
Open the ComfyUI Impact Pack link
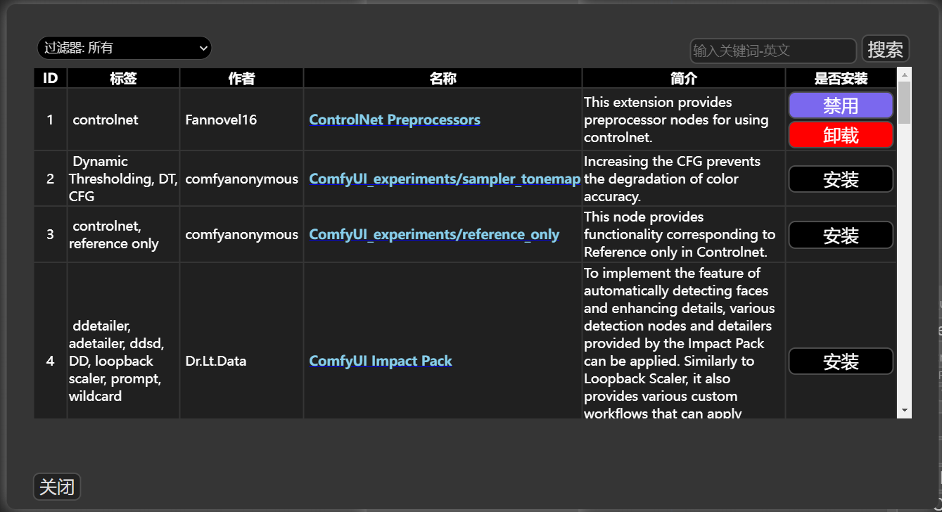pos(380,361)
